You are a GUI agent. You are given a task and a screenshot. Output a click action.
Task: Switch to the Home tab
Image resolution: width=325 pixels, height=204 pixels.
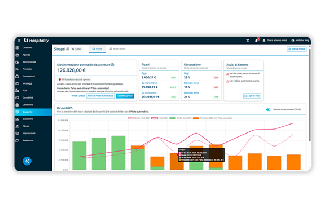point(97,49)
